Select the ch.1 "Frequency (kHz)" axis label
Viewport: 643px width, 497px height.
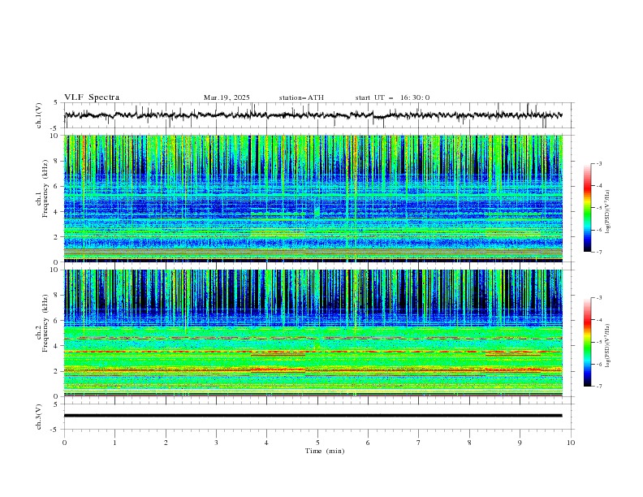coord(45,187)
